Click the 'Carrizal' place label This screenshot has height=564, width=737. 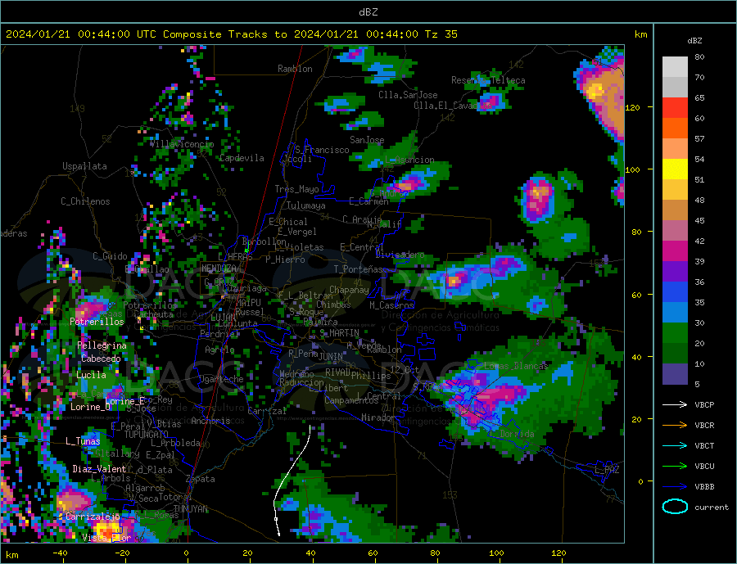(x=267, y=411)
